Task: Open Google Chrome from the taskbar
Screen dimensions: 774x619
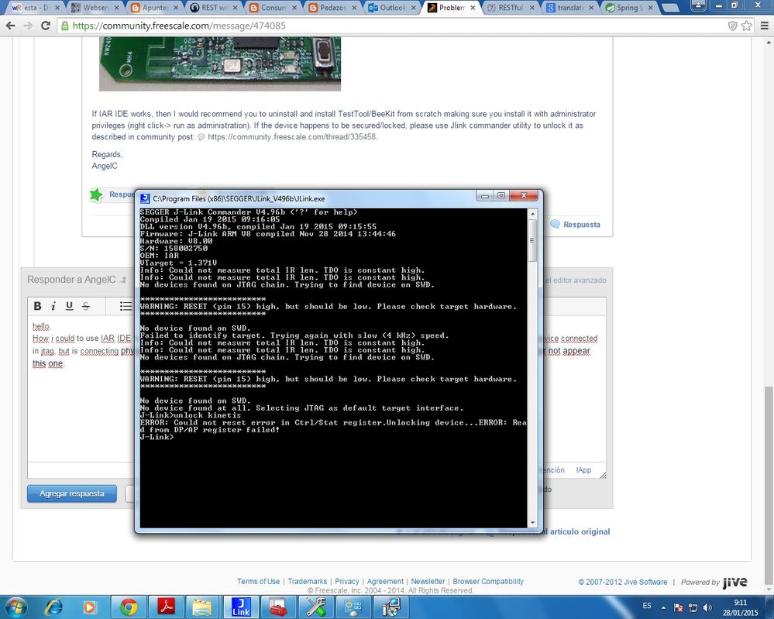Action: pos(129,607)
